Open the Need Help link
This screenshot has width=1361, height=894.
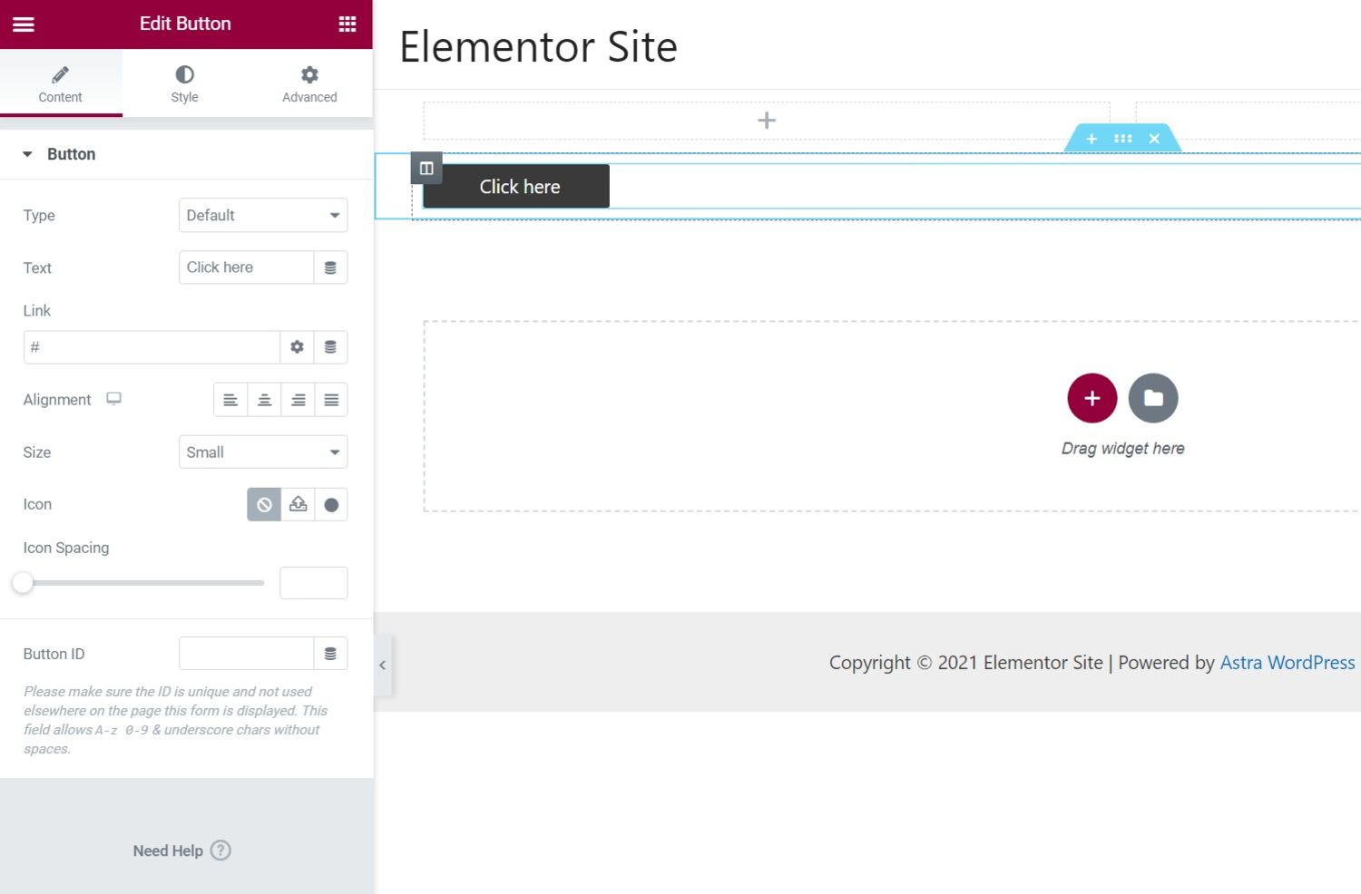pyautogui.click(x=181, y=850)
